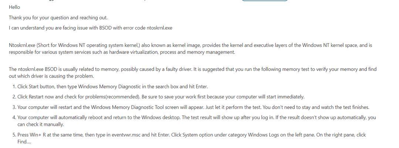The image size is (399, 148).
Task: Click step 1 about Windows Memory Diagnostic search
Action: click(x=110, y=87)
